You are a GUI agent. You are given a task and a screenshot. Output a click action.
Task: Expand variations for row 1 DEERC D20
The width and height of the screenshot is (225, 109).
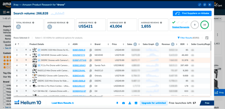[30, 50]
